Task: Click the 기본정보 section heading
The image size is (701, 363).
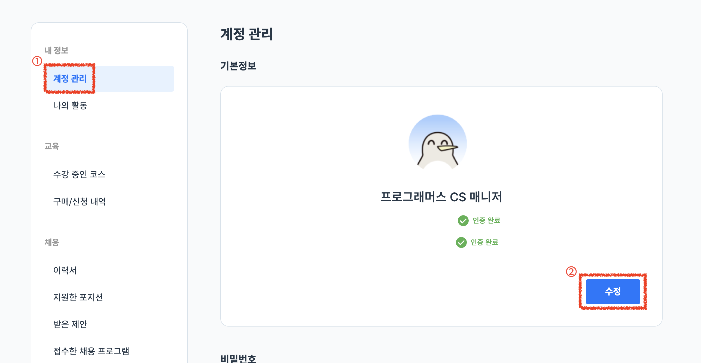Action: (x=238, y=66)
